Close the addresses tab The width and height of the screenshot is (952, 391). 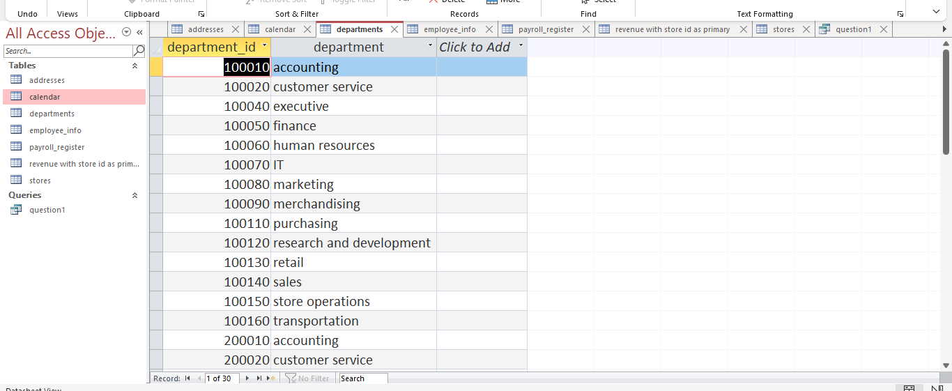tap(236, 29)
